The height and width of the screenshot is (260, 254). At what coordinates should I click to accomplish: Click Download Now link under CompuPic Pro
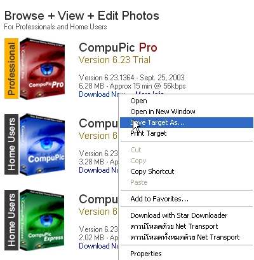98,94
